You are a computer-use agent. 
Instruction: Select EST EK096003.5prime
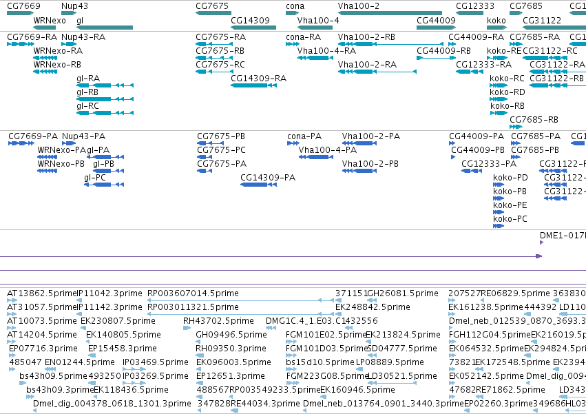coord(200,369)
